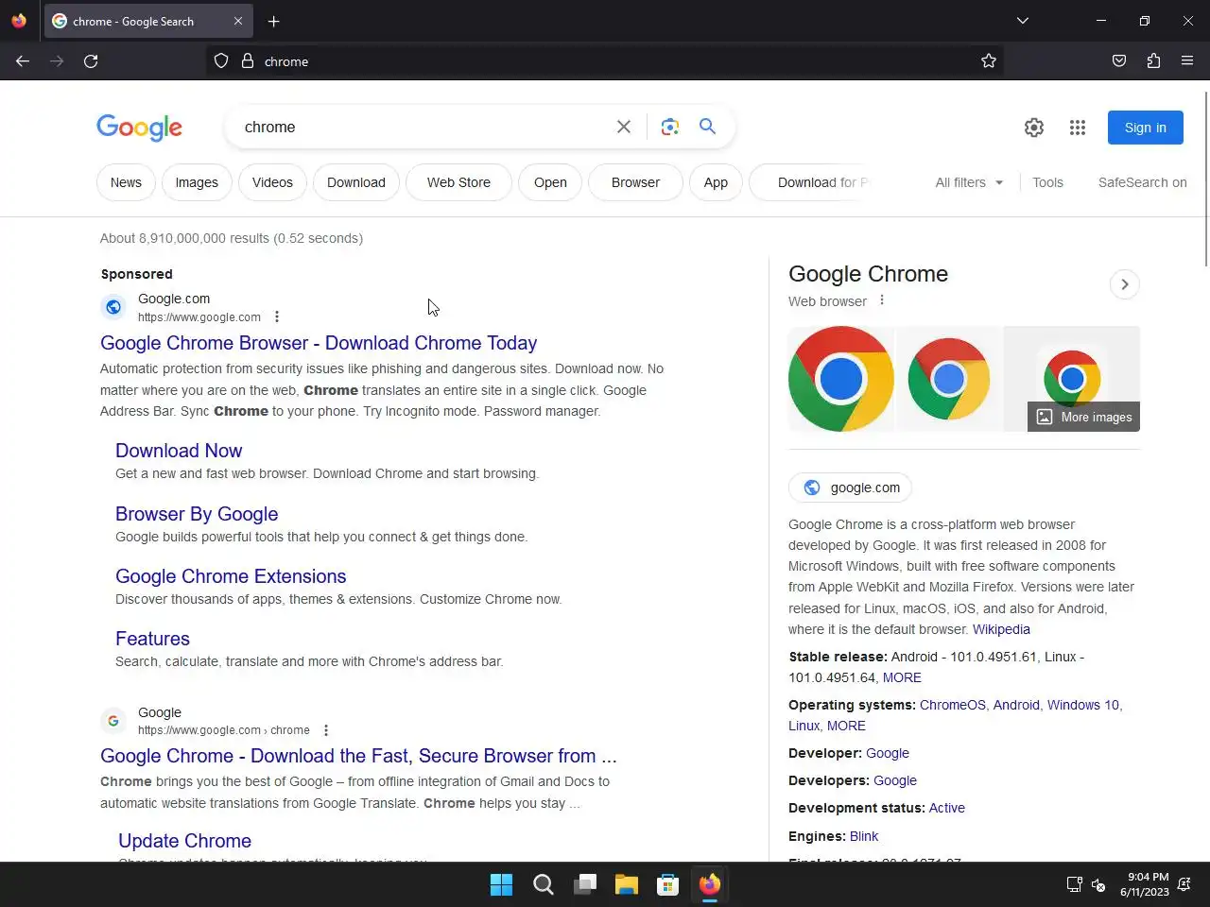The image size is (1210, 907).
Task: Open the Update Chrome sitelink
Action: coord(184,841)
